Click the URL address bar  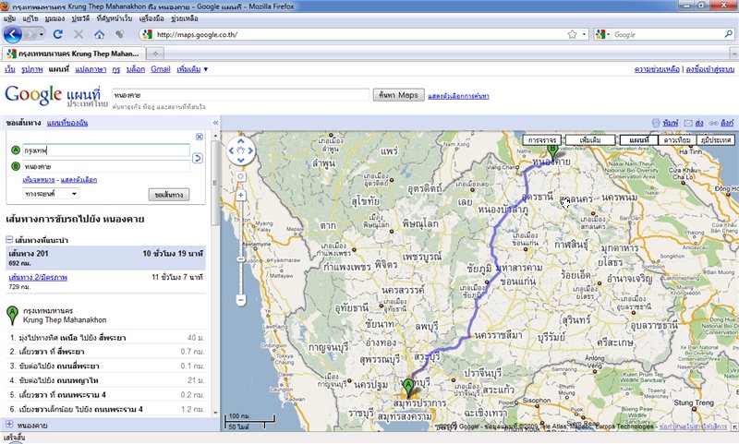(360, 34)
